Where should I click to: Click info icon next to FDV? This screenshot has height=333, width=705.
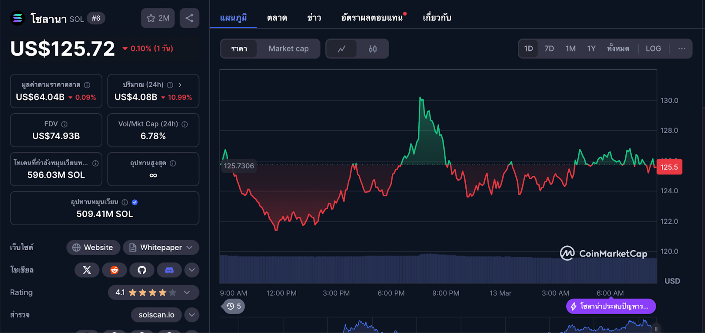(x=64, y=124)
